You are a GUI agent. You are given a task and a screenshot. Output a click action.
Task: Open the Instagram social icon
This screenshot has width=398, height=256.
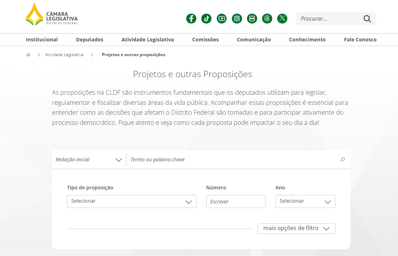pyautogui.click(x=237, y=19)
